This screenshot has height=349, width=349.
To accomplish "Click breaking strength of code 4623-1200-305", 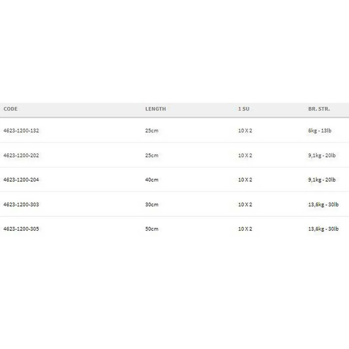I will [323, 229].
